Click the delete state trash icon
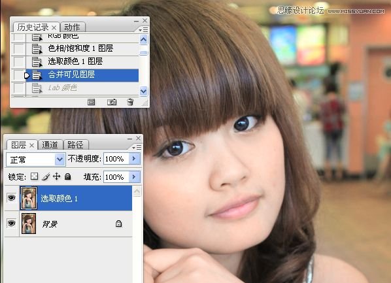This screenshot has width=391, height=283. [130, 102]
